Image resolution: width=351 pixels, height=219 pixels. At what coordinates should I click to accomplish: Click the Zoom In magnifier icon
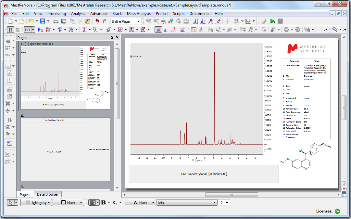[x=149, y=21]
